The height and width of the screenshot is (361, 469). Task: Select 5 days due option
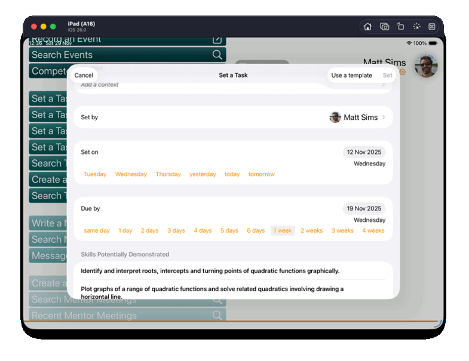pyautogui.click(x=229, y=231)
